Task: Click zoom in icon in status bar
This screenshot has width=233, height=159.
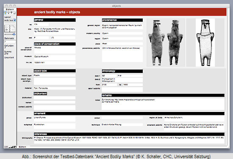Action: 12,147
